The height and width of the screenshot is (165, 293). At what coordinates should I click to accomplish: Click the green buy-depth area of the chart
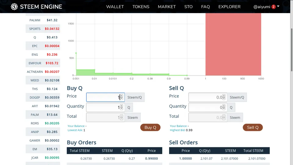(85, 72)
